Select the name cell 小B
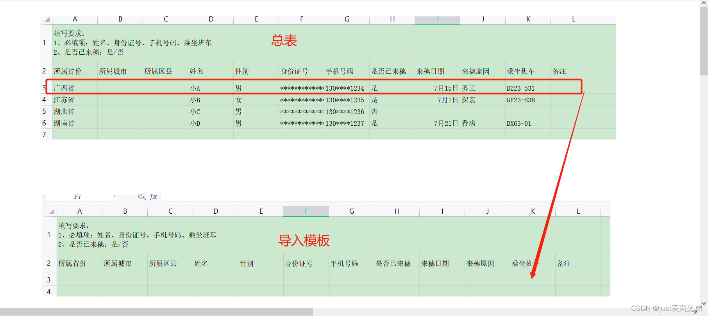The image size is (708, 316). 211,100
